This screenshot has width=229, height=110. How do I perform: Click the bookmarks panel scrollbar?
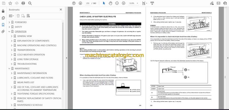pyautogui.click(x=63, y=56)
